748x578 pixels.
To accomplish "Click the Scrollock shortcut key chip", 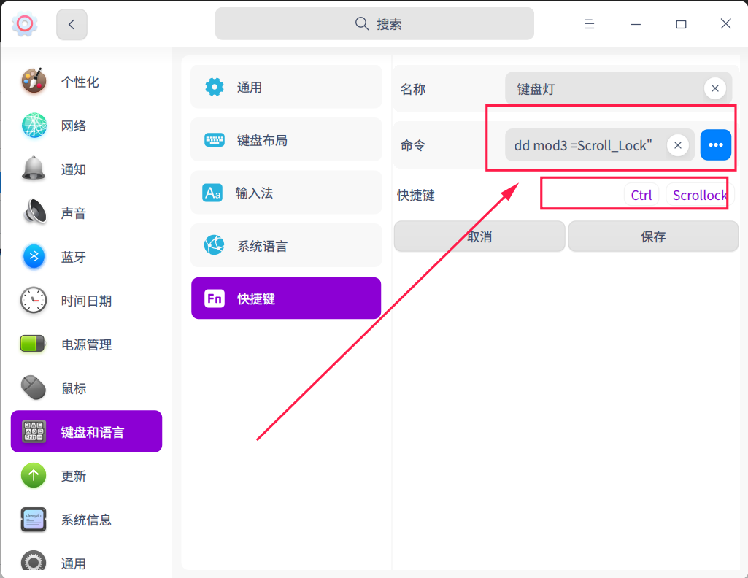I will pos(699,195).
